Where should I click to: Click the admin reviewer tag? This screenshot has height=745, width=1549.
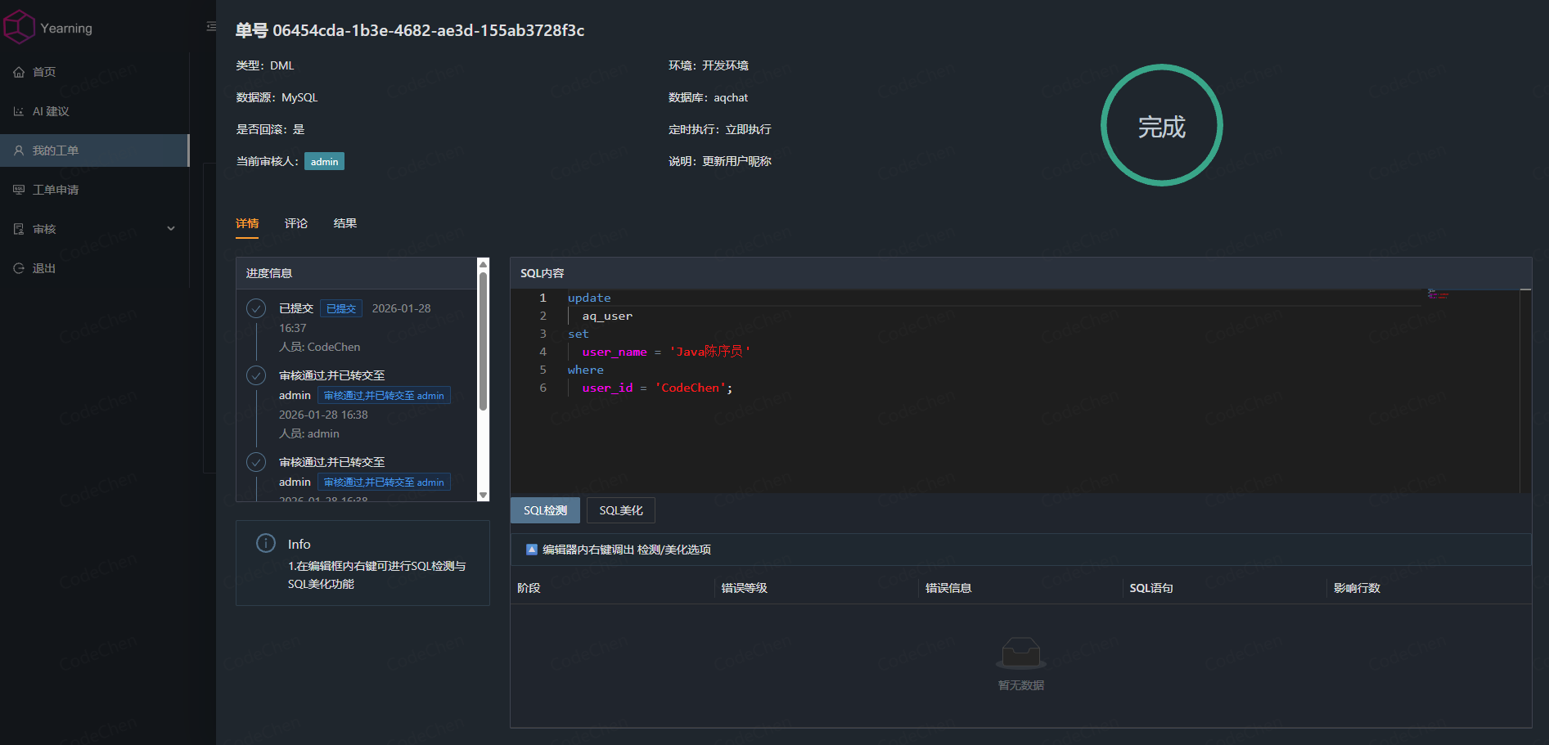click(324, 162)
